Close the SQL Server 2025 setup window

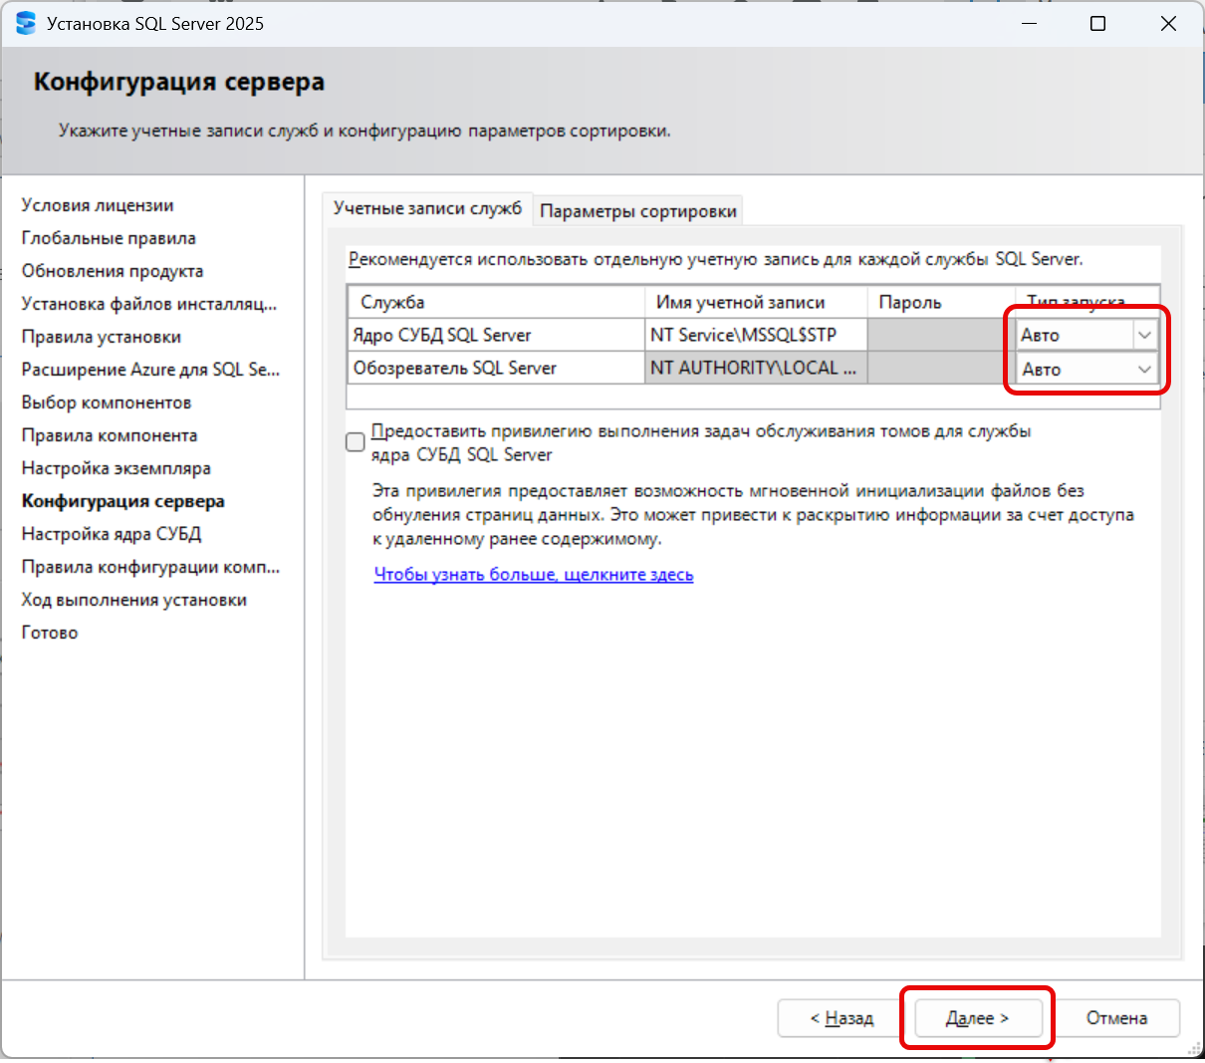1168,23
